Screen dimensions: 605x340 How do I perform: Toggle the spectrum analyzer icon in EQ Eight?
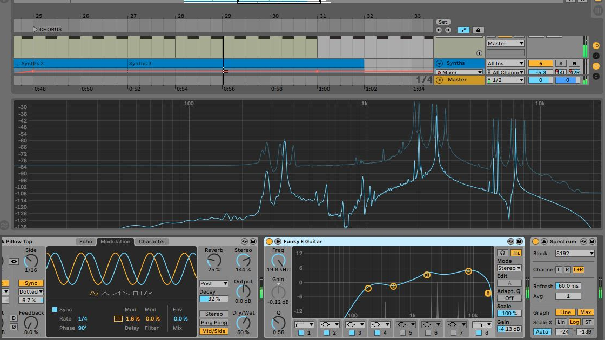[515, 253]
